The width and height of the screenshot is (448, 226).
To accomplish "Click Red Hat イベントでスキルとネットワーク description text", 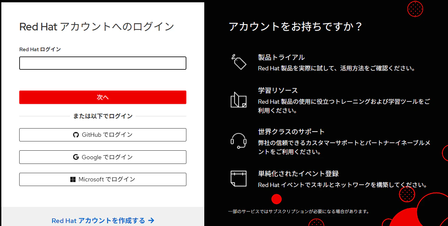I will click(343, 185).
